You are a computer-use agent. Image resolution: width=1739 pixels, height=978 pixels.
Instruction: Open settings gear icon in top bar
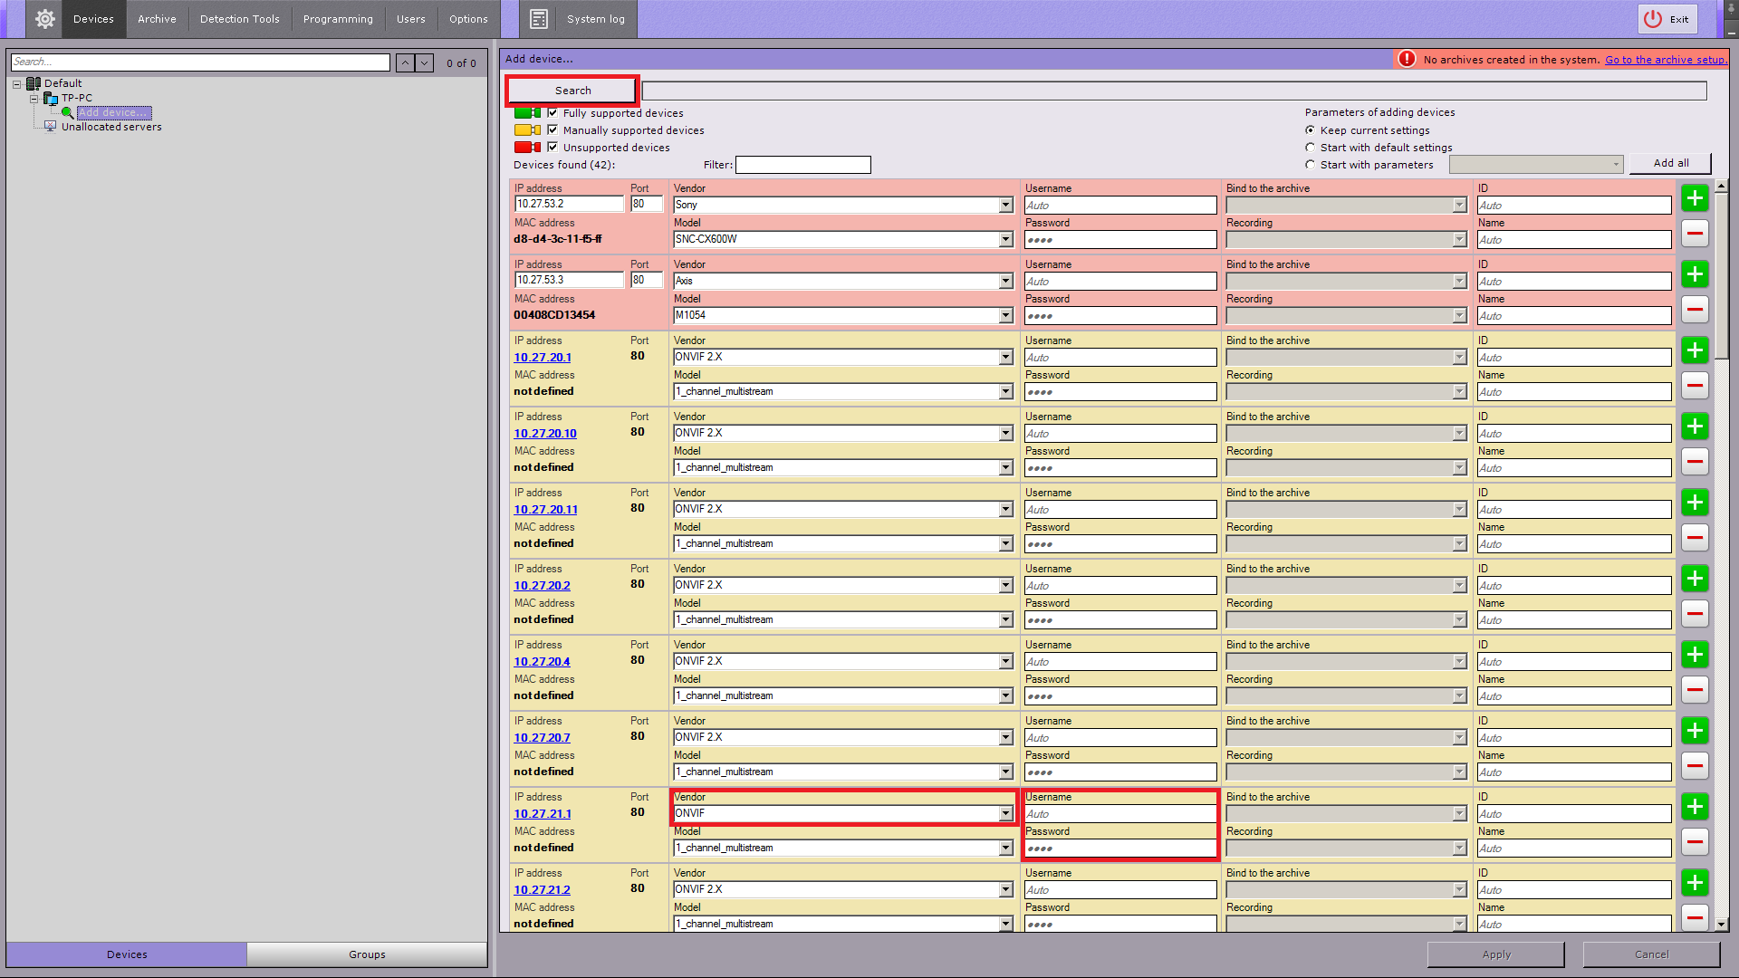tap(44, 19)
